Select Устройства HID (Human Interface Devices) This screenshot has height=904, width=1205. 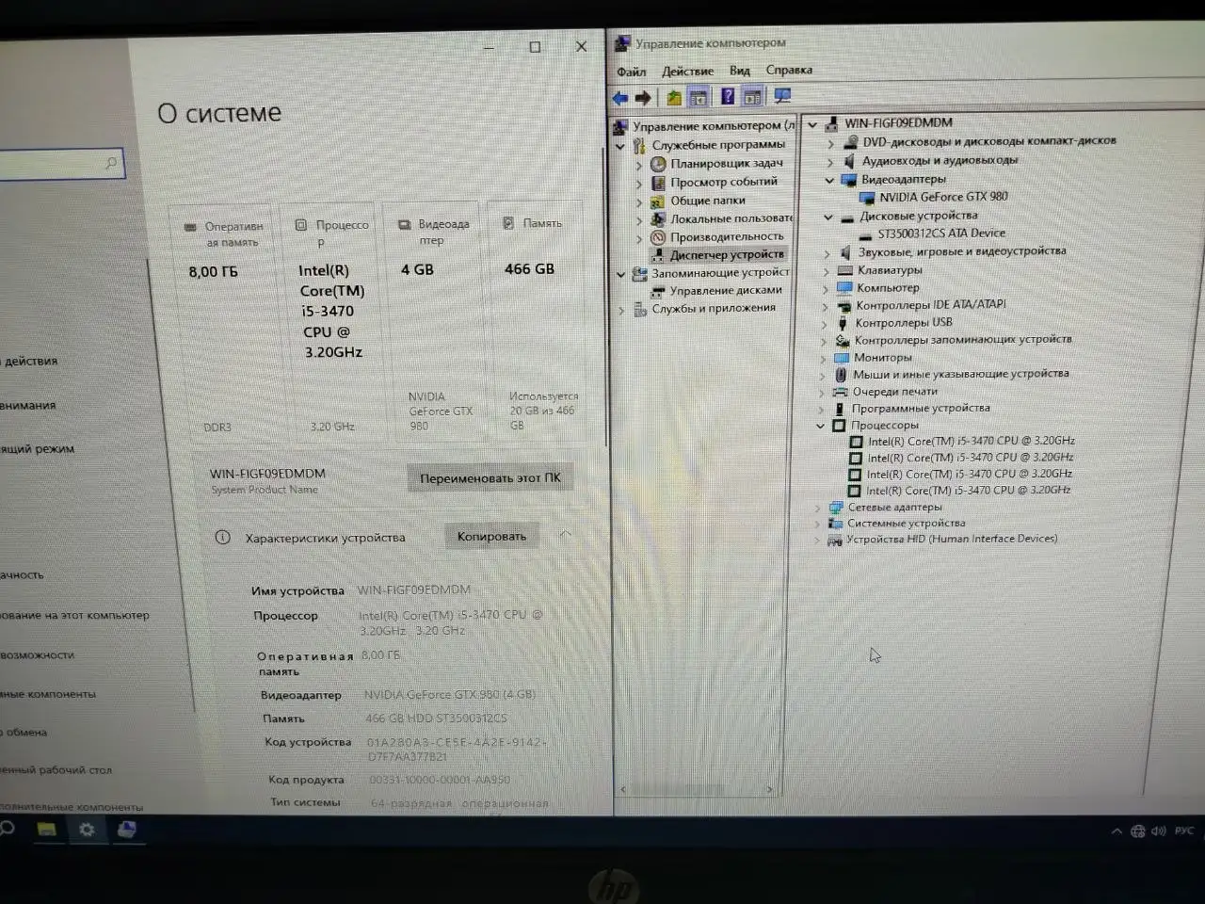coord(951,540)
